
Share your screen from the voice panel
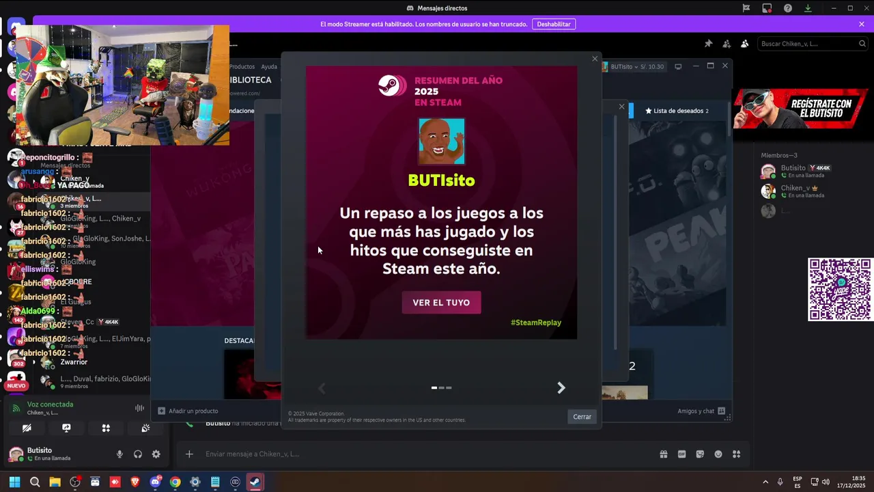[x=66, y=428]
